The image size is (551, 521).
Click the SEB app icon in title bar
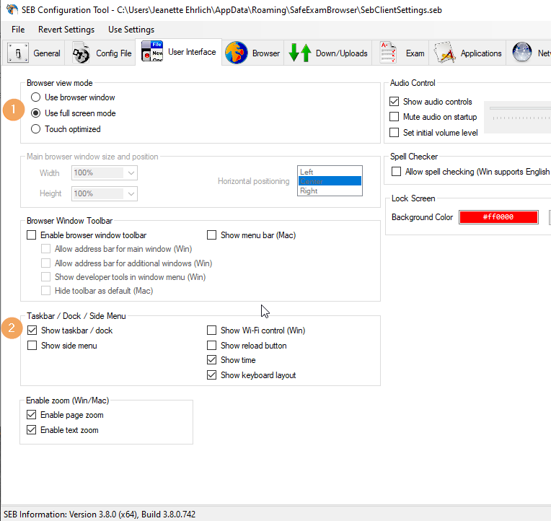click(12, 9)
